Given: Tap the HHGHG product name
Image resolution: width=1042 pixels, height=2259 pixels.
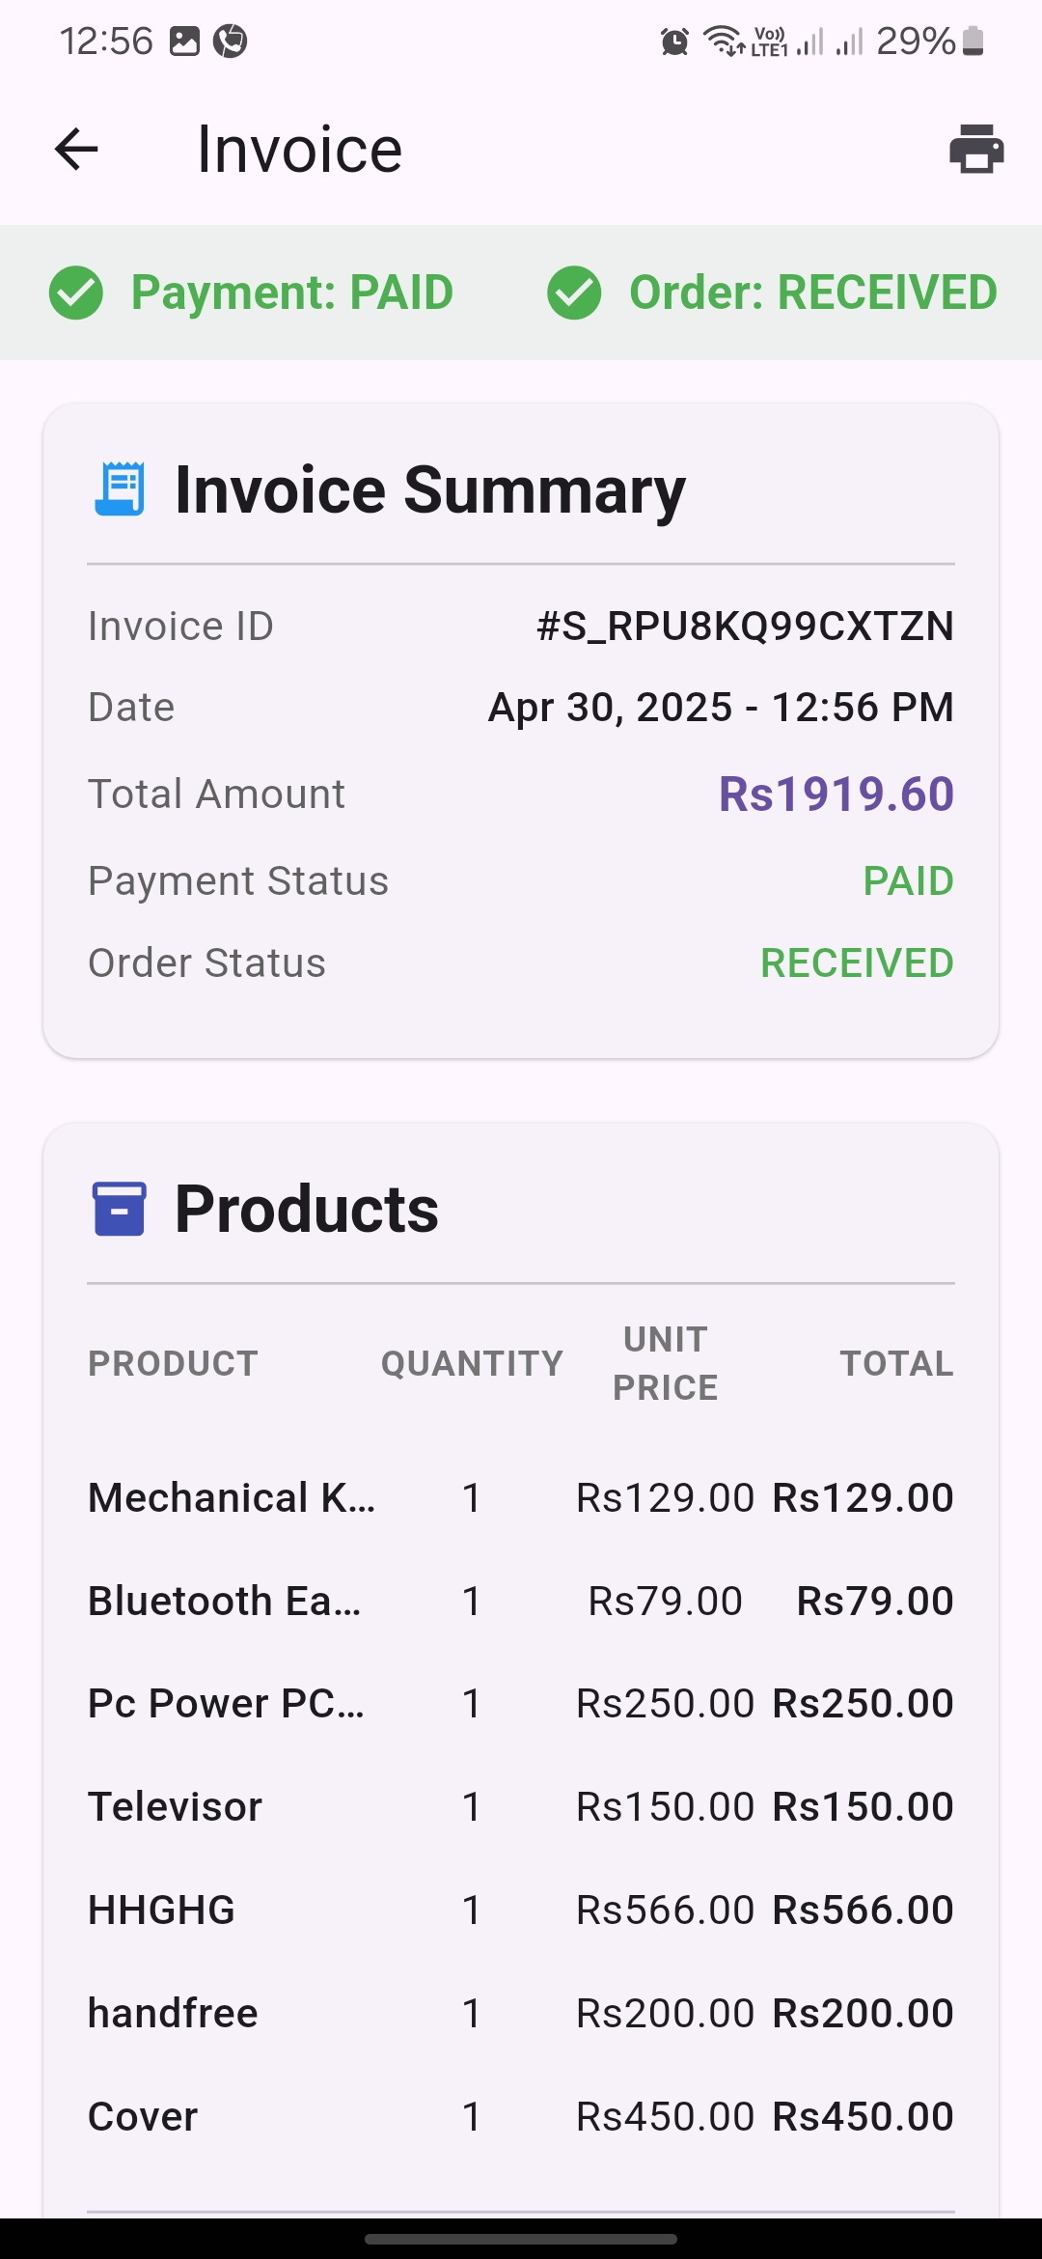Looking at the screenshot, I should (x=162, y=1910).
